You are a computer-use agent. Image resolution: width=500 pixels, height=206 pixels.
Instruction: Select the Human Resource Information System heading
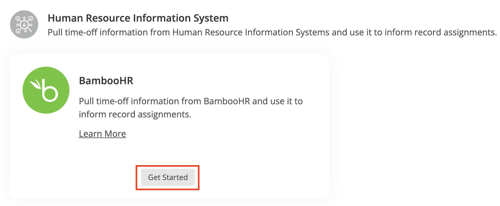point(138,18)
